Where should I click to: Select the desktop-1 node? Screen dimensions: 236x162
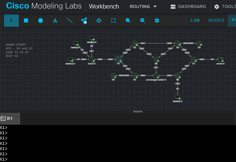click(76, 44)
